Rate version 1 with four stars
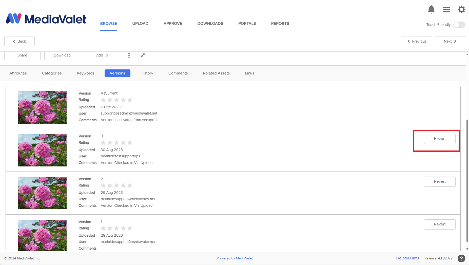 point(123,228)
